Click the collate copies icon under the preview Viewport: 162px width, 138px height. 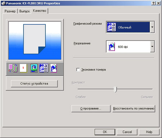coord(13,68)
